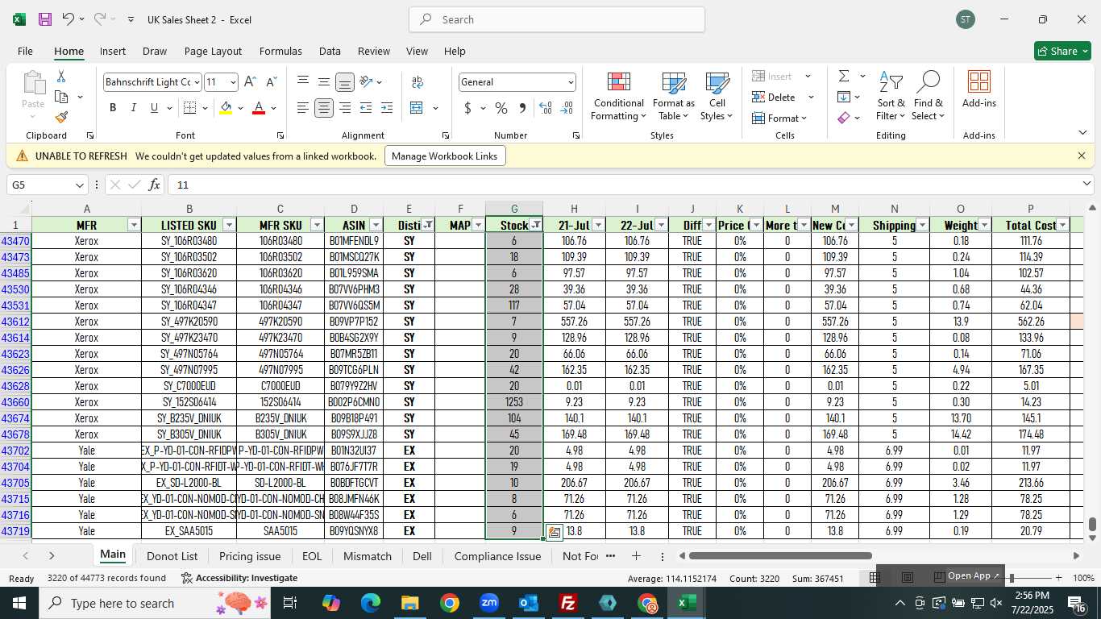The image size is (1101, 619).
Task: Open the General number format dropdown
Action: tap(571, 82)
